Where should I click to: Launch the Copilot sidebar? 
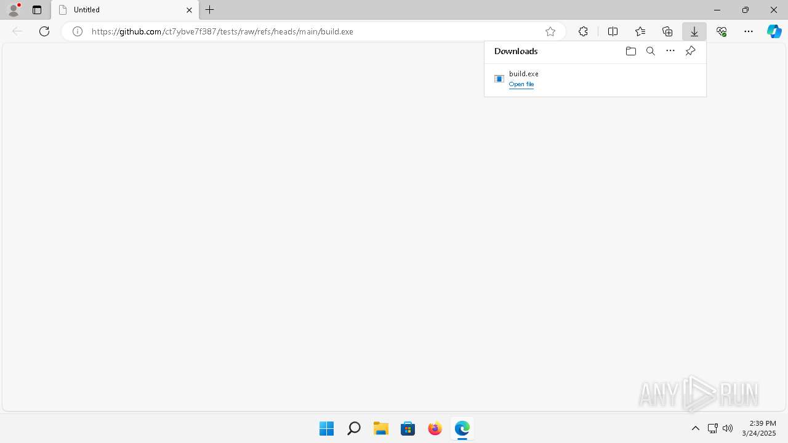tap(774, 31)
